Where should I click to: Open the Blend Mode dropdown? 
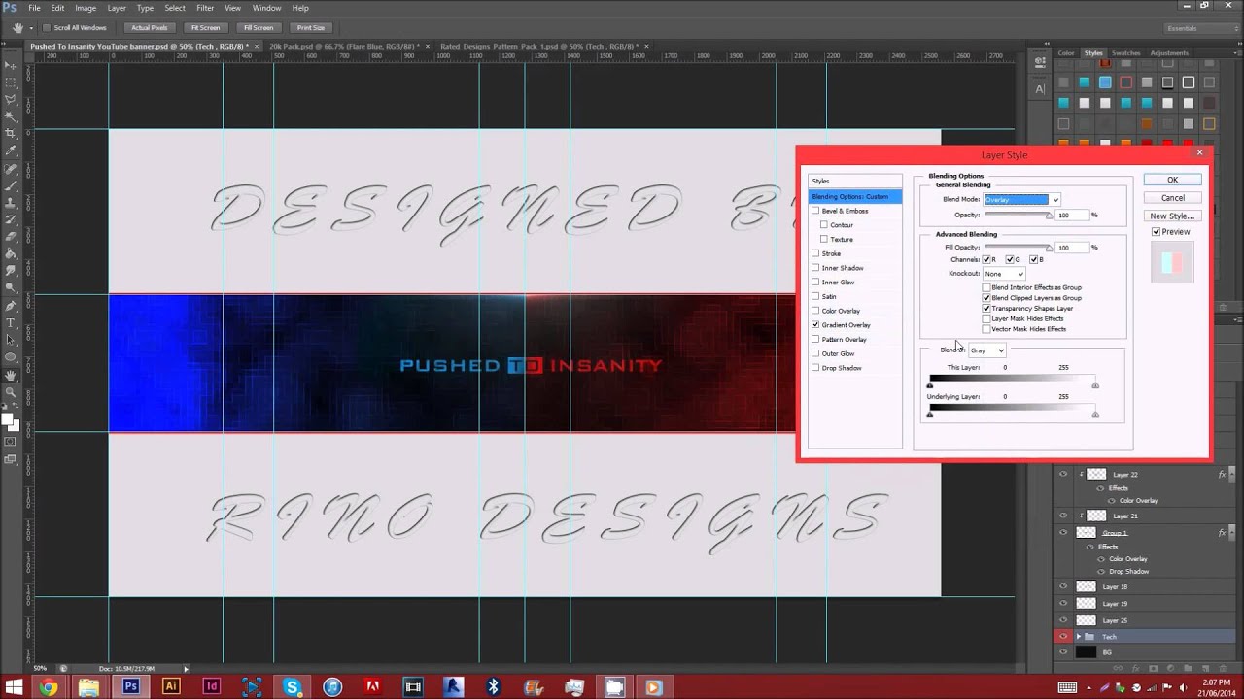1022,199
